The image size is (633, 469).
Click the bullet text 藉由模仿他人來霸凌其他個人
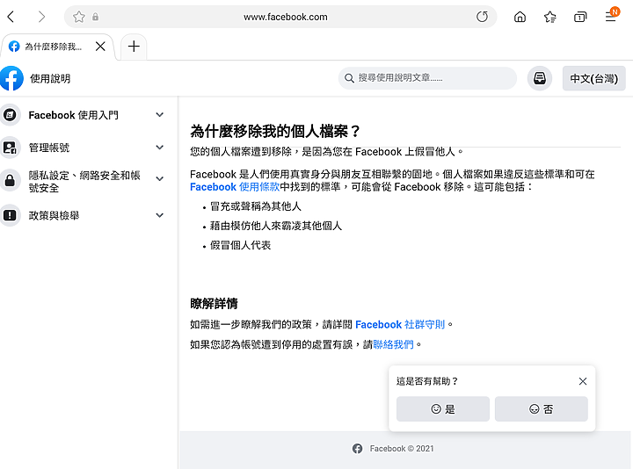click(276, 226)
